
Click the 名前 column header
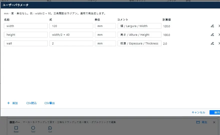click(x=7, y=20)
